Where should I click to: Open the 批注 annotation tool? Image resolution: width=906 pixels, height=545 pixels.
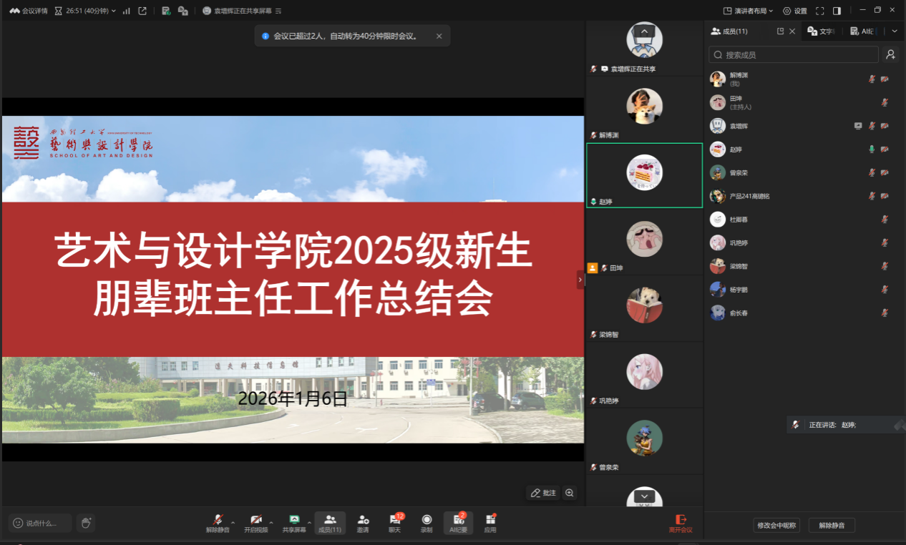tap(543, 493)
